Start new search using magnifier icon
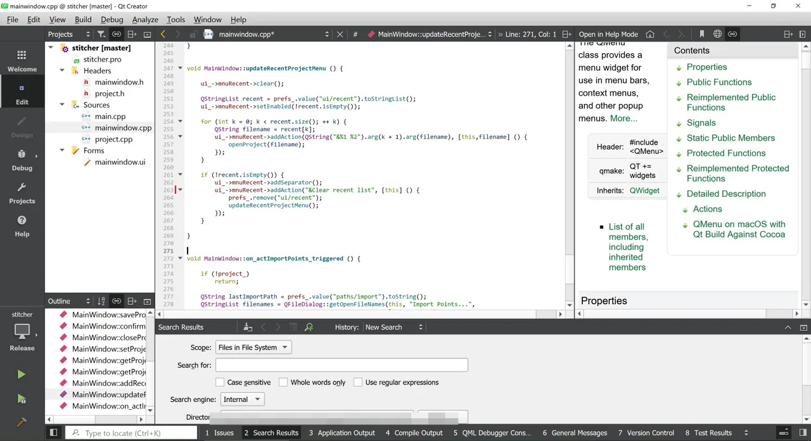Screen dimensions: 811x441 click(x=309, y=327)
